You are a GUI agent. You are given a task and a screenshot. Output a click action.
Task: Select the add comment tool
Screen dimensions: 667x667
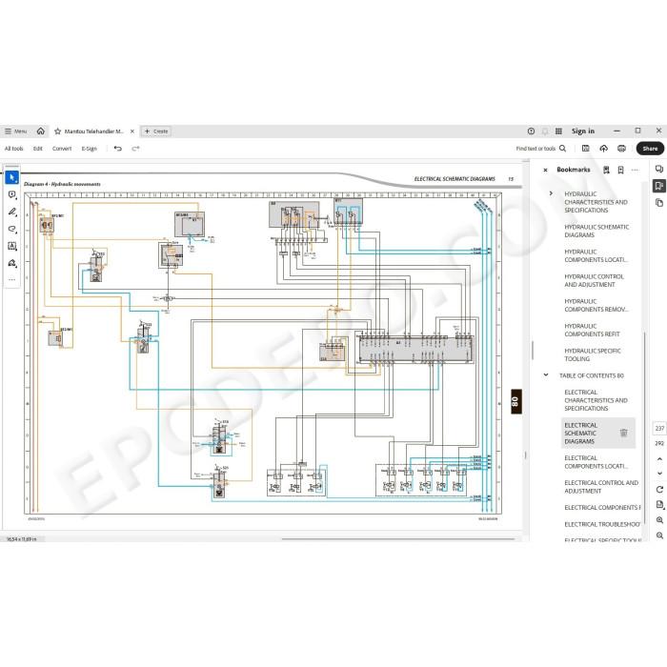[x=11, y=194]
